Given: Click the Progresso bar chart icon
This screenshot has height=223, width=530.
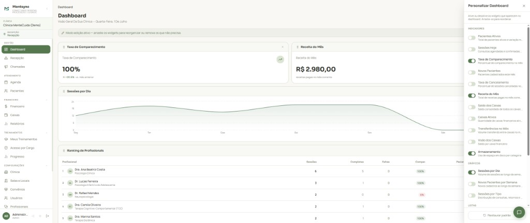Looking at the screenshot, I should click(x=6, y=156).
